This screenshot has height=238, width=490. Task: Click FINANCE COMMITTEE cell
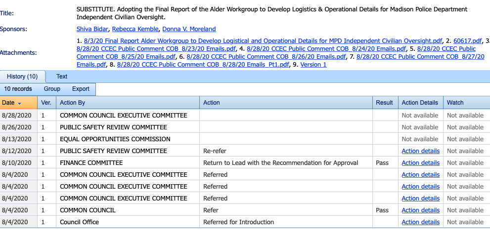coord(128,163)
